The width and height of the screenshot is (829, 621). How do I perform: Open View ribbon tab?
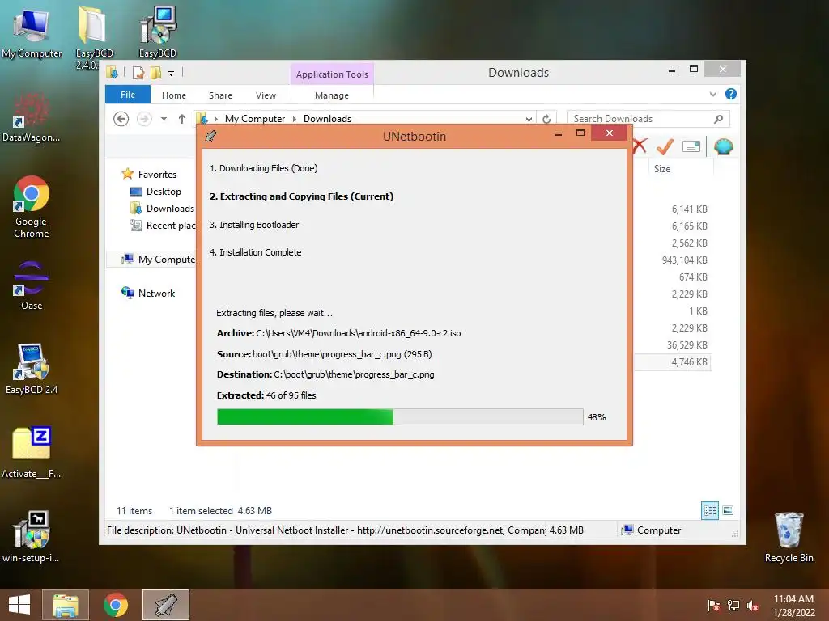coord(266,95)
